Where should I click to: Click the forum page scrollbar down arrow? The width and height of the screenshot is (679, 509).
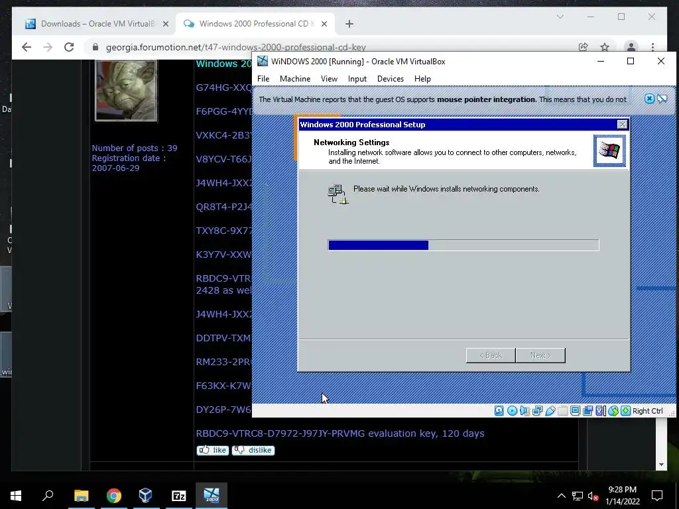pyautogui.click(x=661, y=465)
